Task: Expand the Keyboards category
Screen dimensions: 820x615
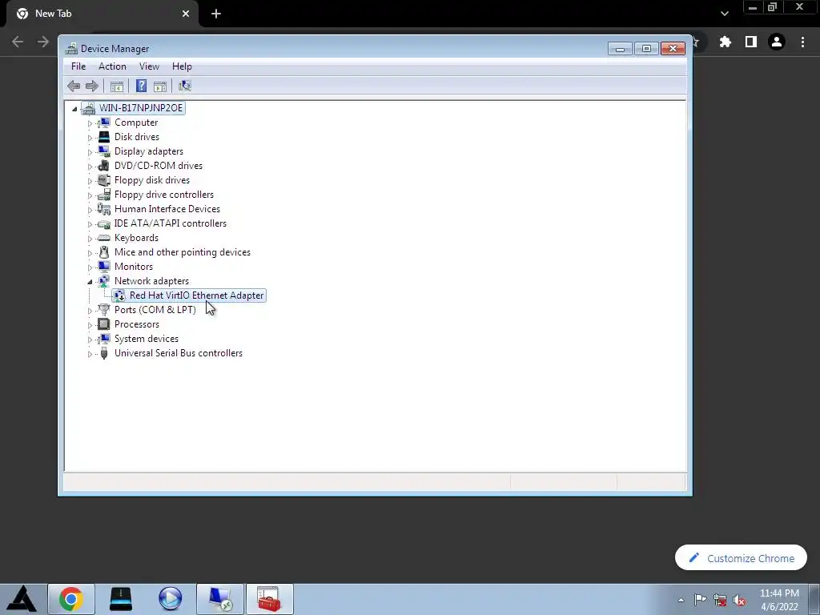Action: [x=90, y=239]
